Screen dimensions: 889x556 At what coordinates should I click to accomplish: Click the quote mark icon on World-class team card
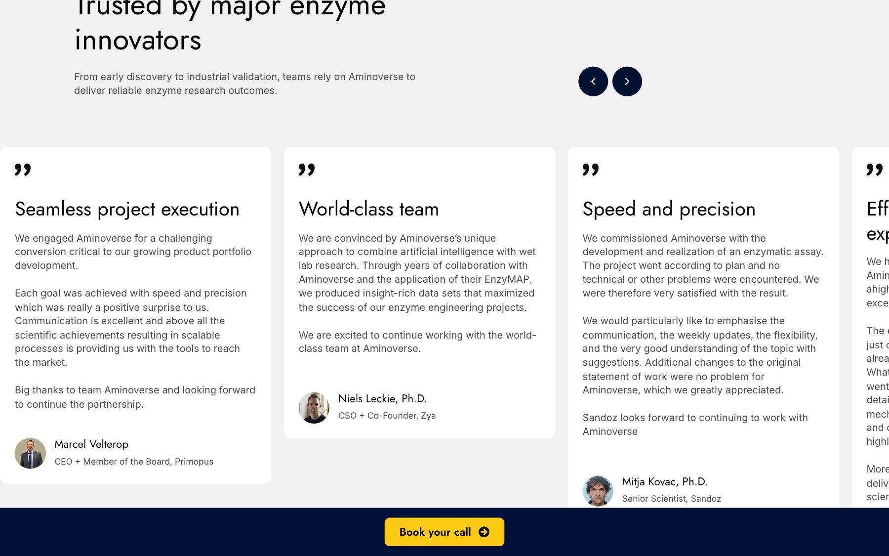pos(307,170)
